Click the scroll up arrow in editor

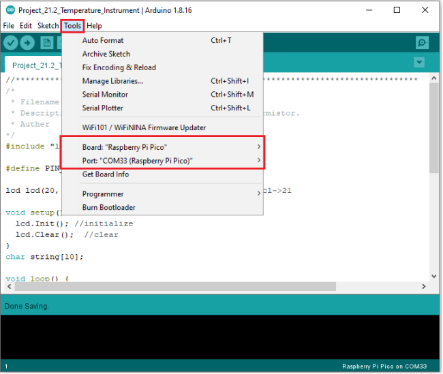click(434, 78)
